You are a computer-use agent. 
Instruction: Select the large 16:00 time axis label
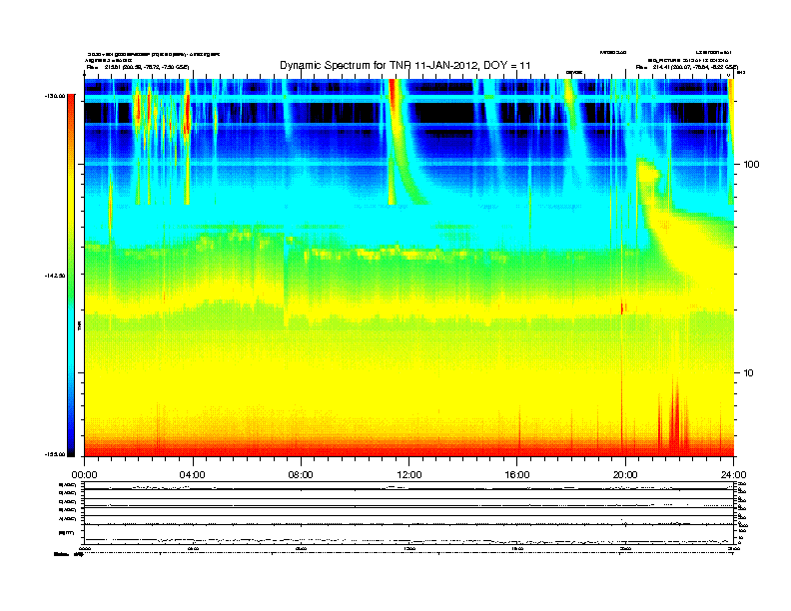click(x=517, y=475)
